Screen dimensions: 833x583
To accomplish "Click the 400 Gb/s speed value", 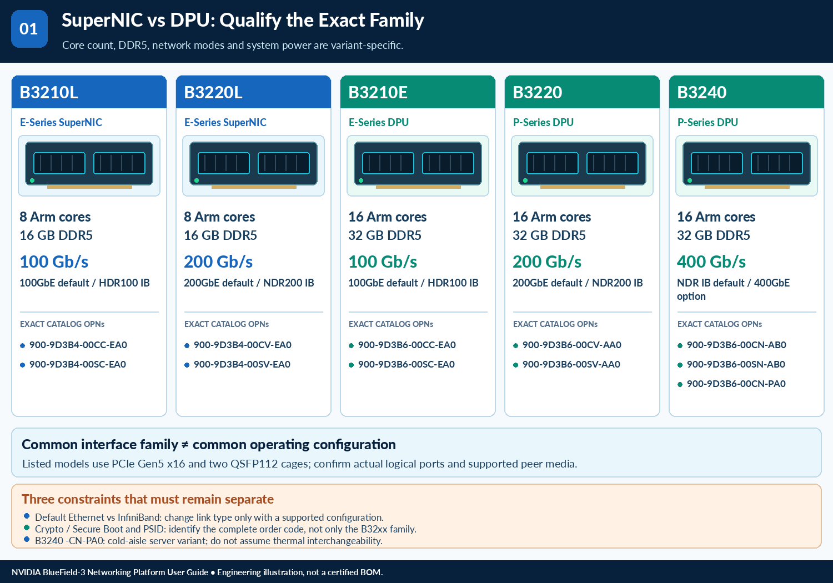I will point(711,262).
